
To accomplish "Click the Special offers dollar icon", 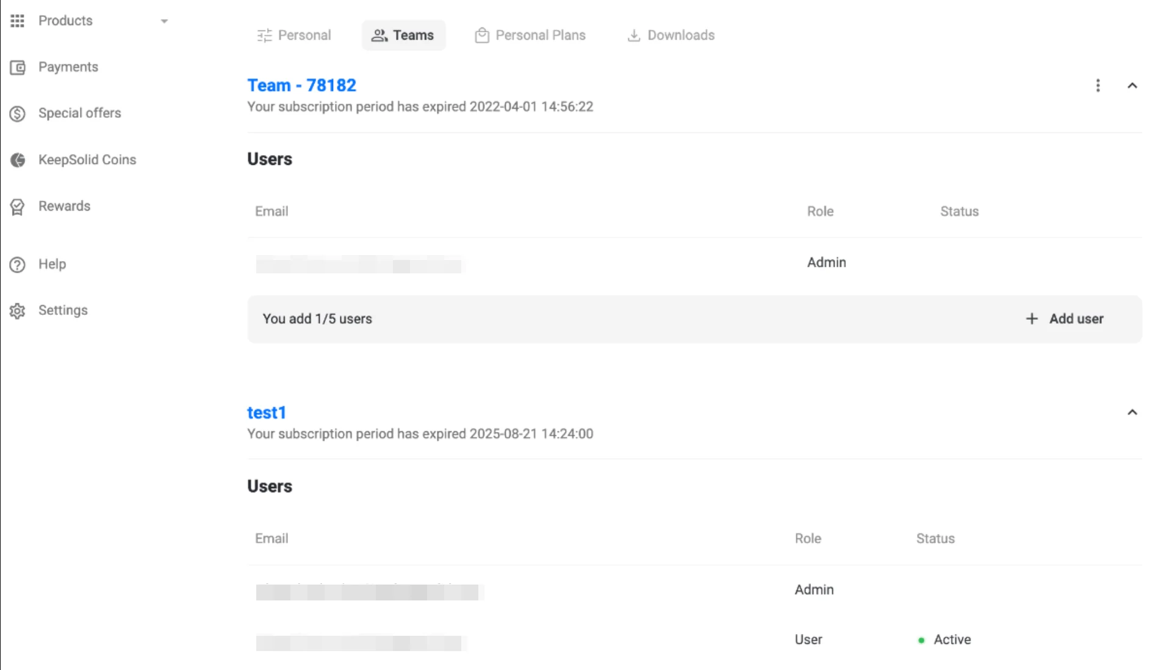I will click(x=18, y=113).
